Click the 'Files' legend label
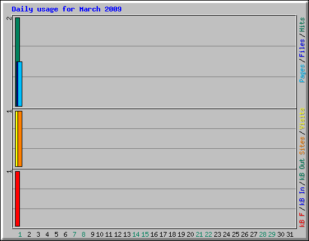 click(x=302, y=48)
